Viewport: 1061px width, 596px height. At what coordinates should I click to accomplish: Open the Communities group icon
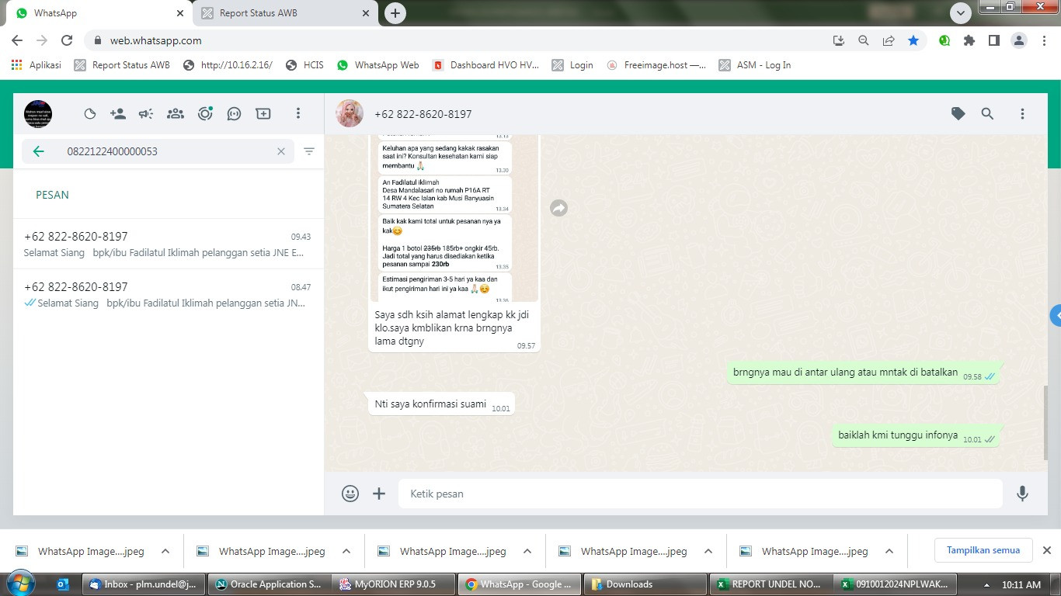pyautogui.click(x=176, y=114)
